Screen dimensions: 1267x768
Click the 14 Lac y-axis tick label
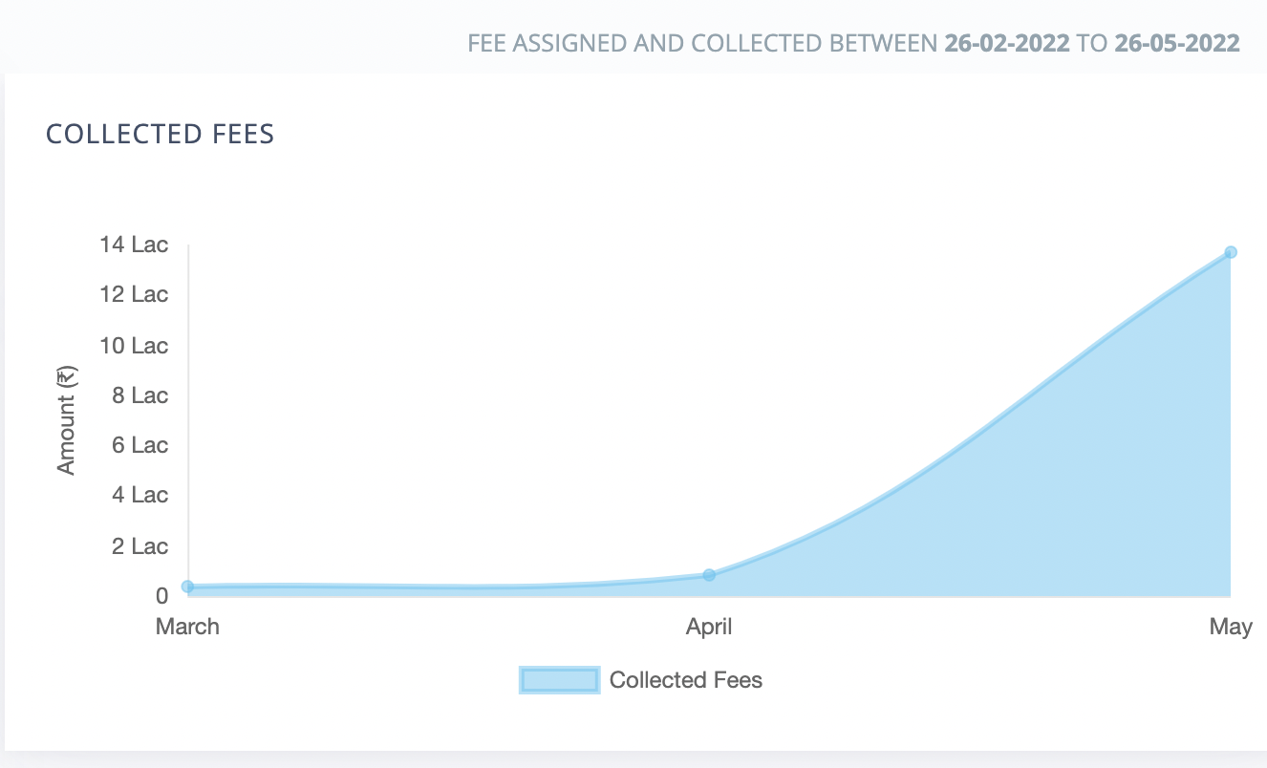point(134,245)
